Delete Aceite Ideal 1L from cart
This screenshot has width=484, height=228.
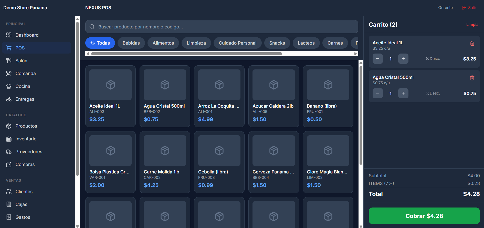(472, 43)
